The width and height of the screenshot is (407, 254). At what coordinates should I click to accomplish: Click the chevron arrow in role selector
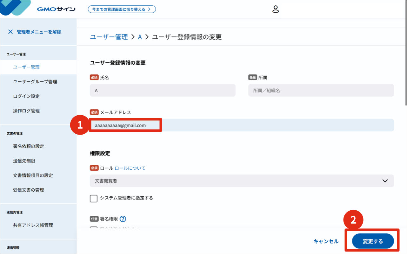pos(385,181)
